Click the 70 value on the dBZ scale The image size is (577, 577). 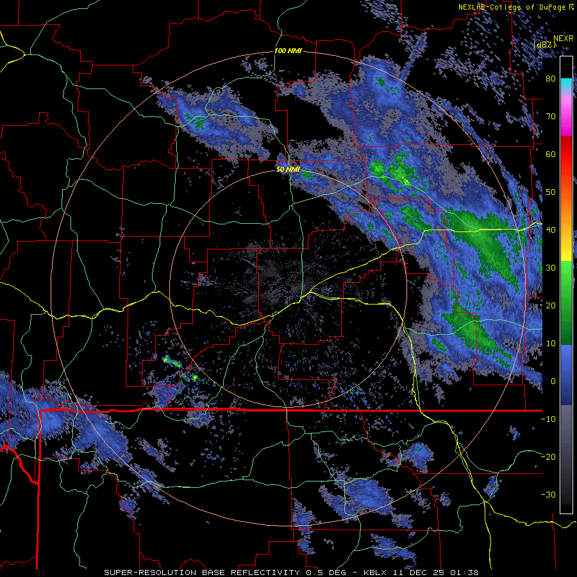(x=551, y=117)
